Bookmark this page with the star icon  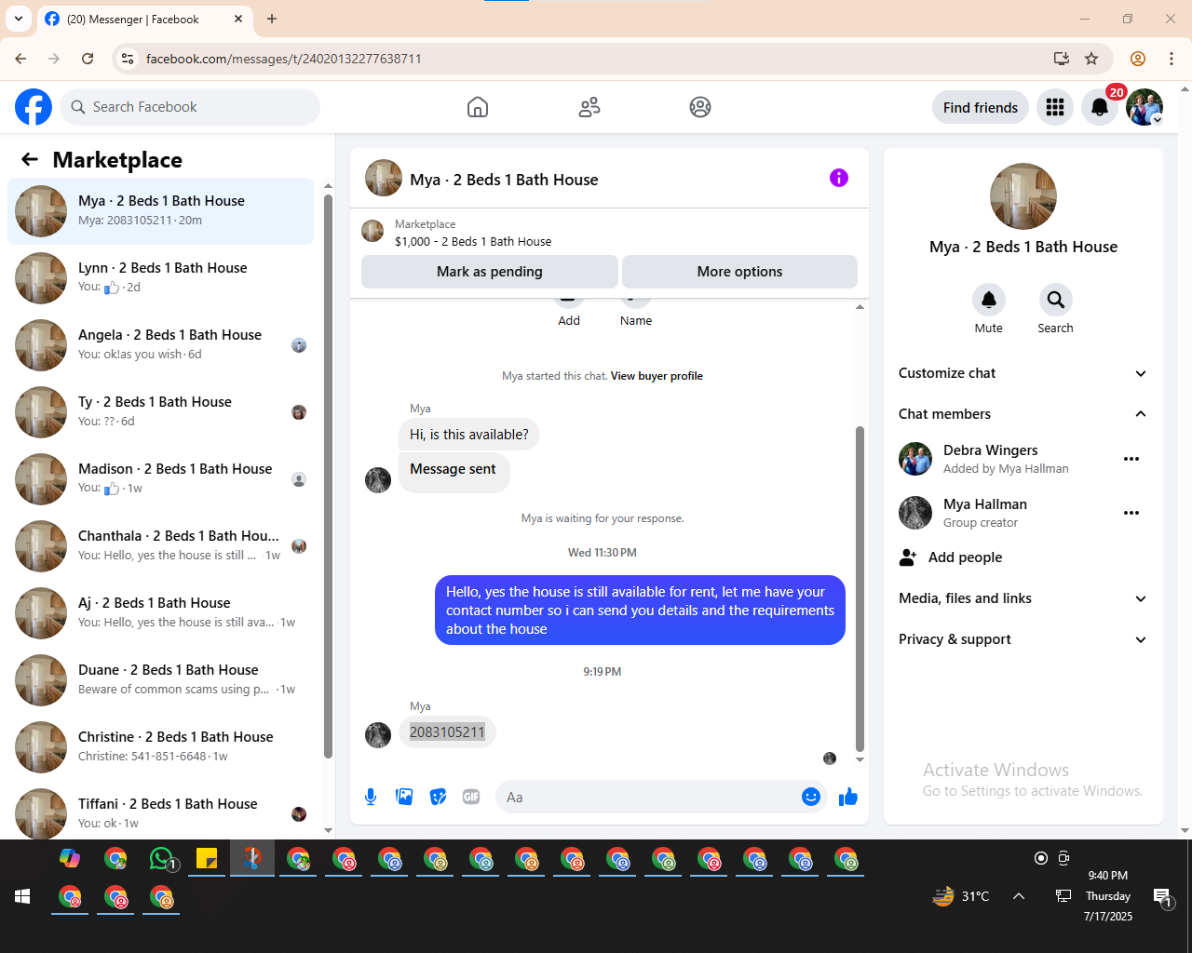(1091, 59)
